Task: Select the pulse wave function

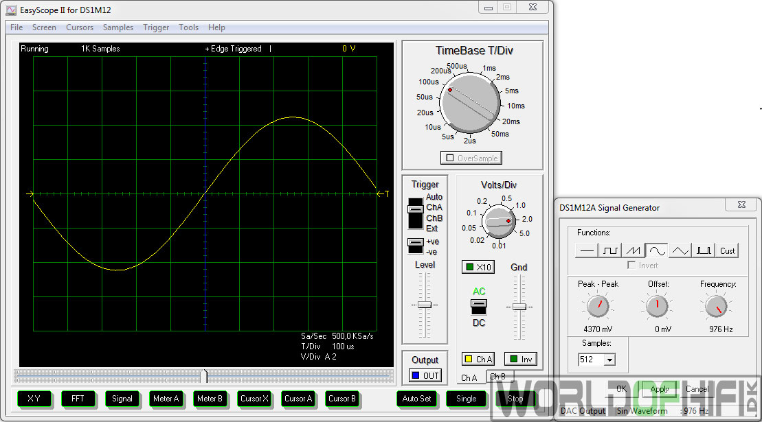Action: (x=703, y=250)
